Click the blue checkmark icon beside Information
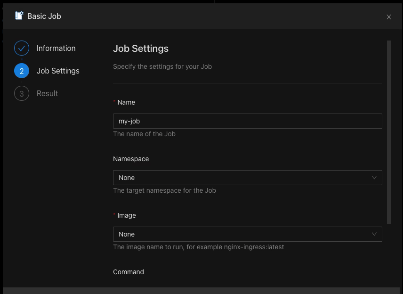Screen dimensions: 403x294 [x=21, y=48]
